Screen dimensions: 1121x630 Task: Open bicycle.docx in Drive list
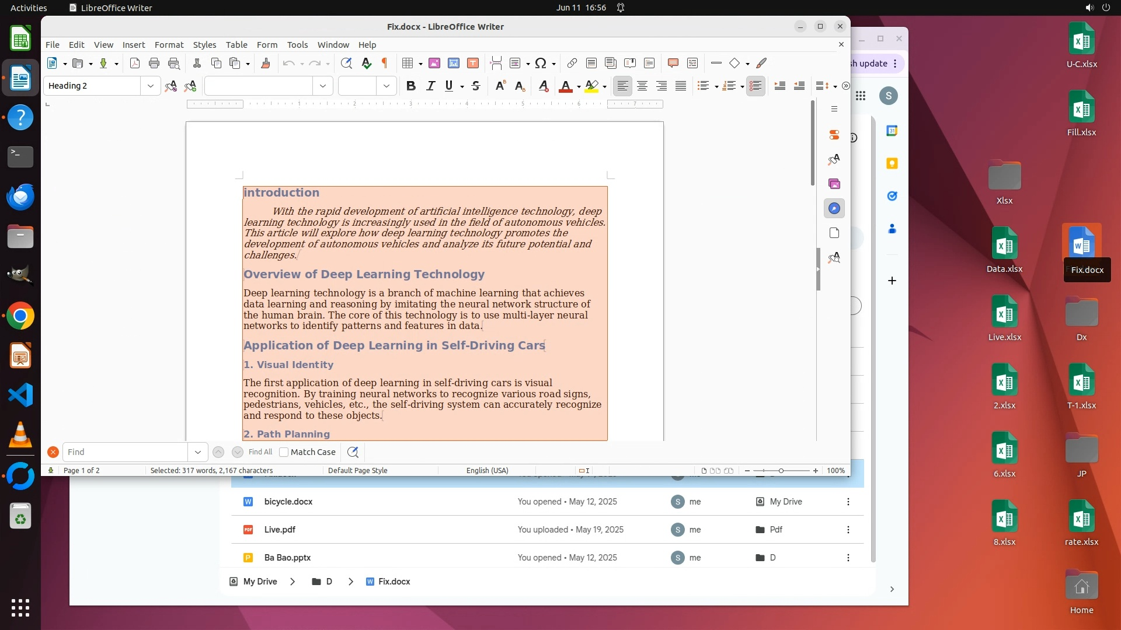point(288,502)
